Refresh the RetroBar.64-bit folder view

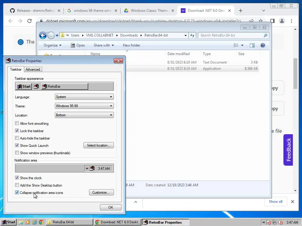point(192,35)
